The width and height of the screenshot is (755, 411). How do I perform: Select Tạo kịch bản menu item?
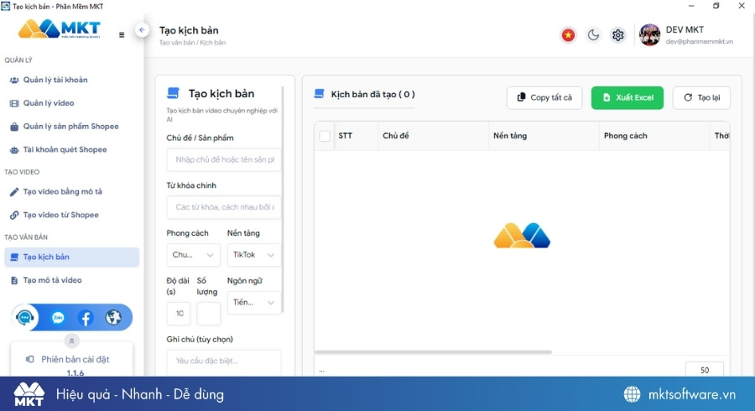tap(72, 257)
